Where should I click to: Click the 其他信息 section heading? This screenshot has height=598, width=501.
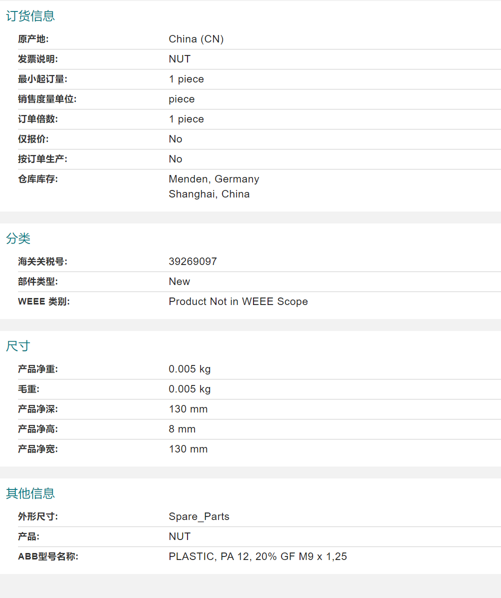[x=30, y=493]
